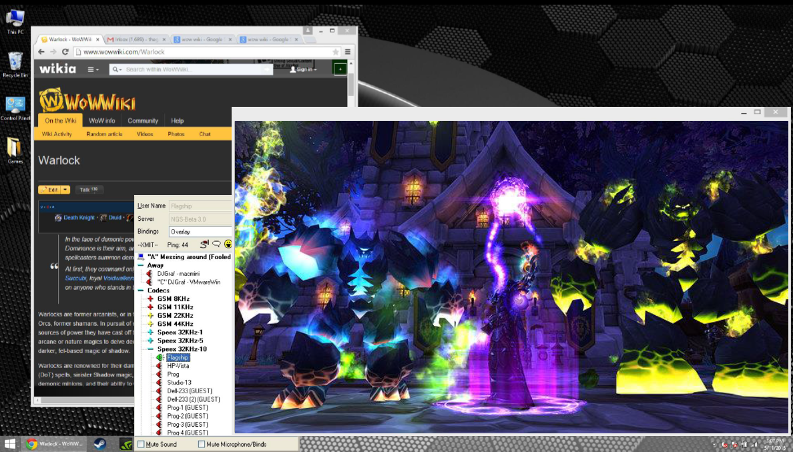Open wikia hamburger menu dropdown

(x=93, y=69)
